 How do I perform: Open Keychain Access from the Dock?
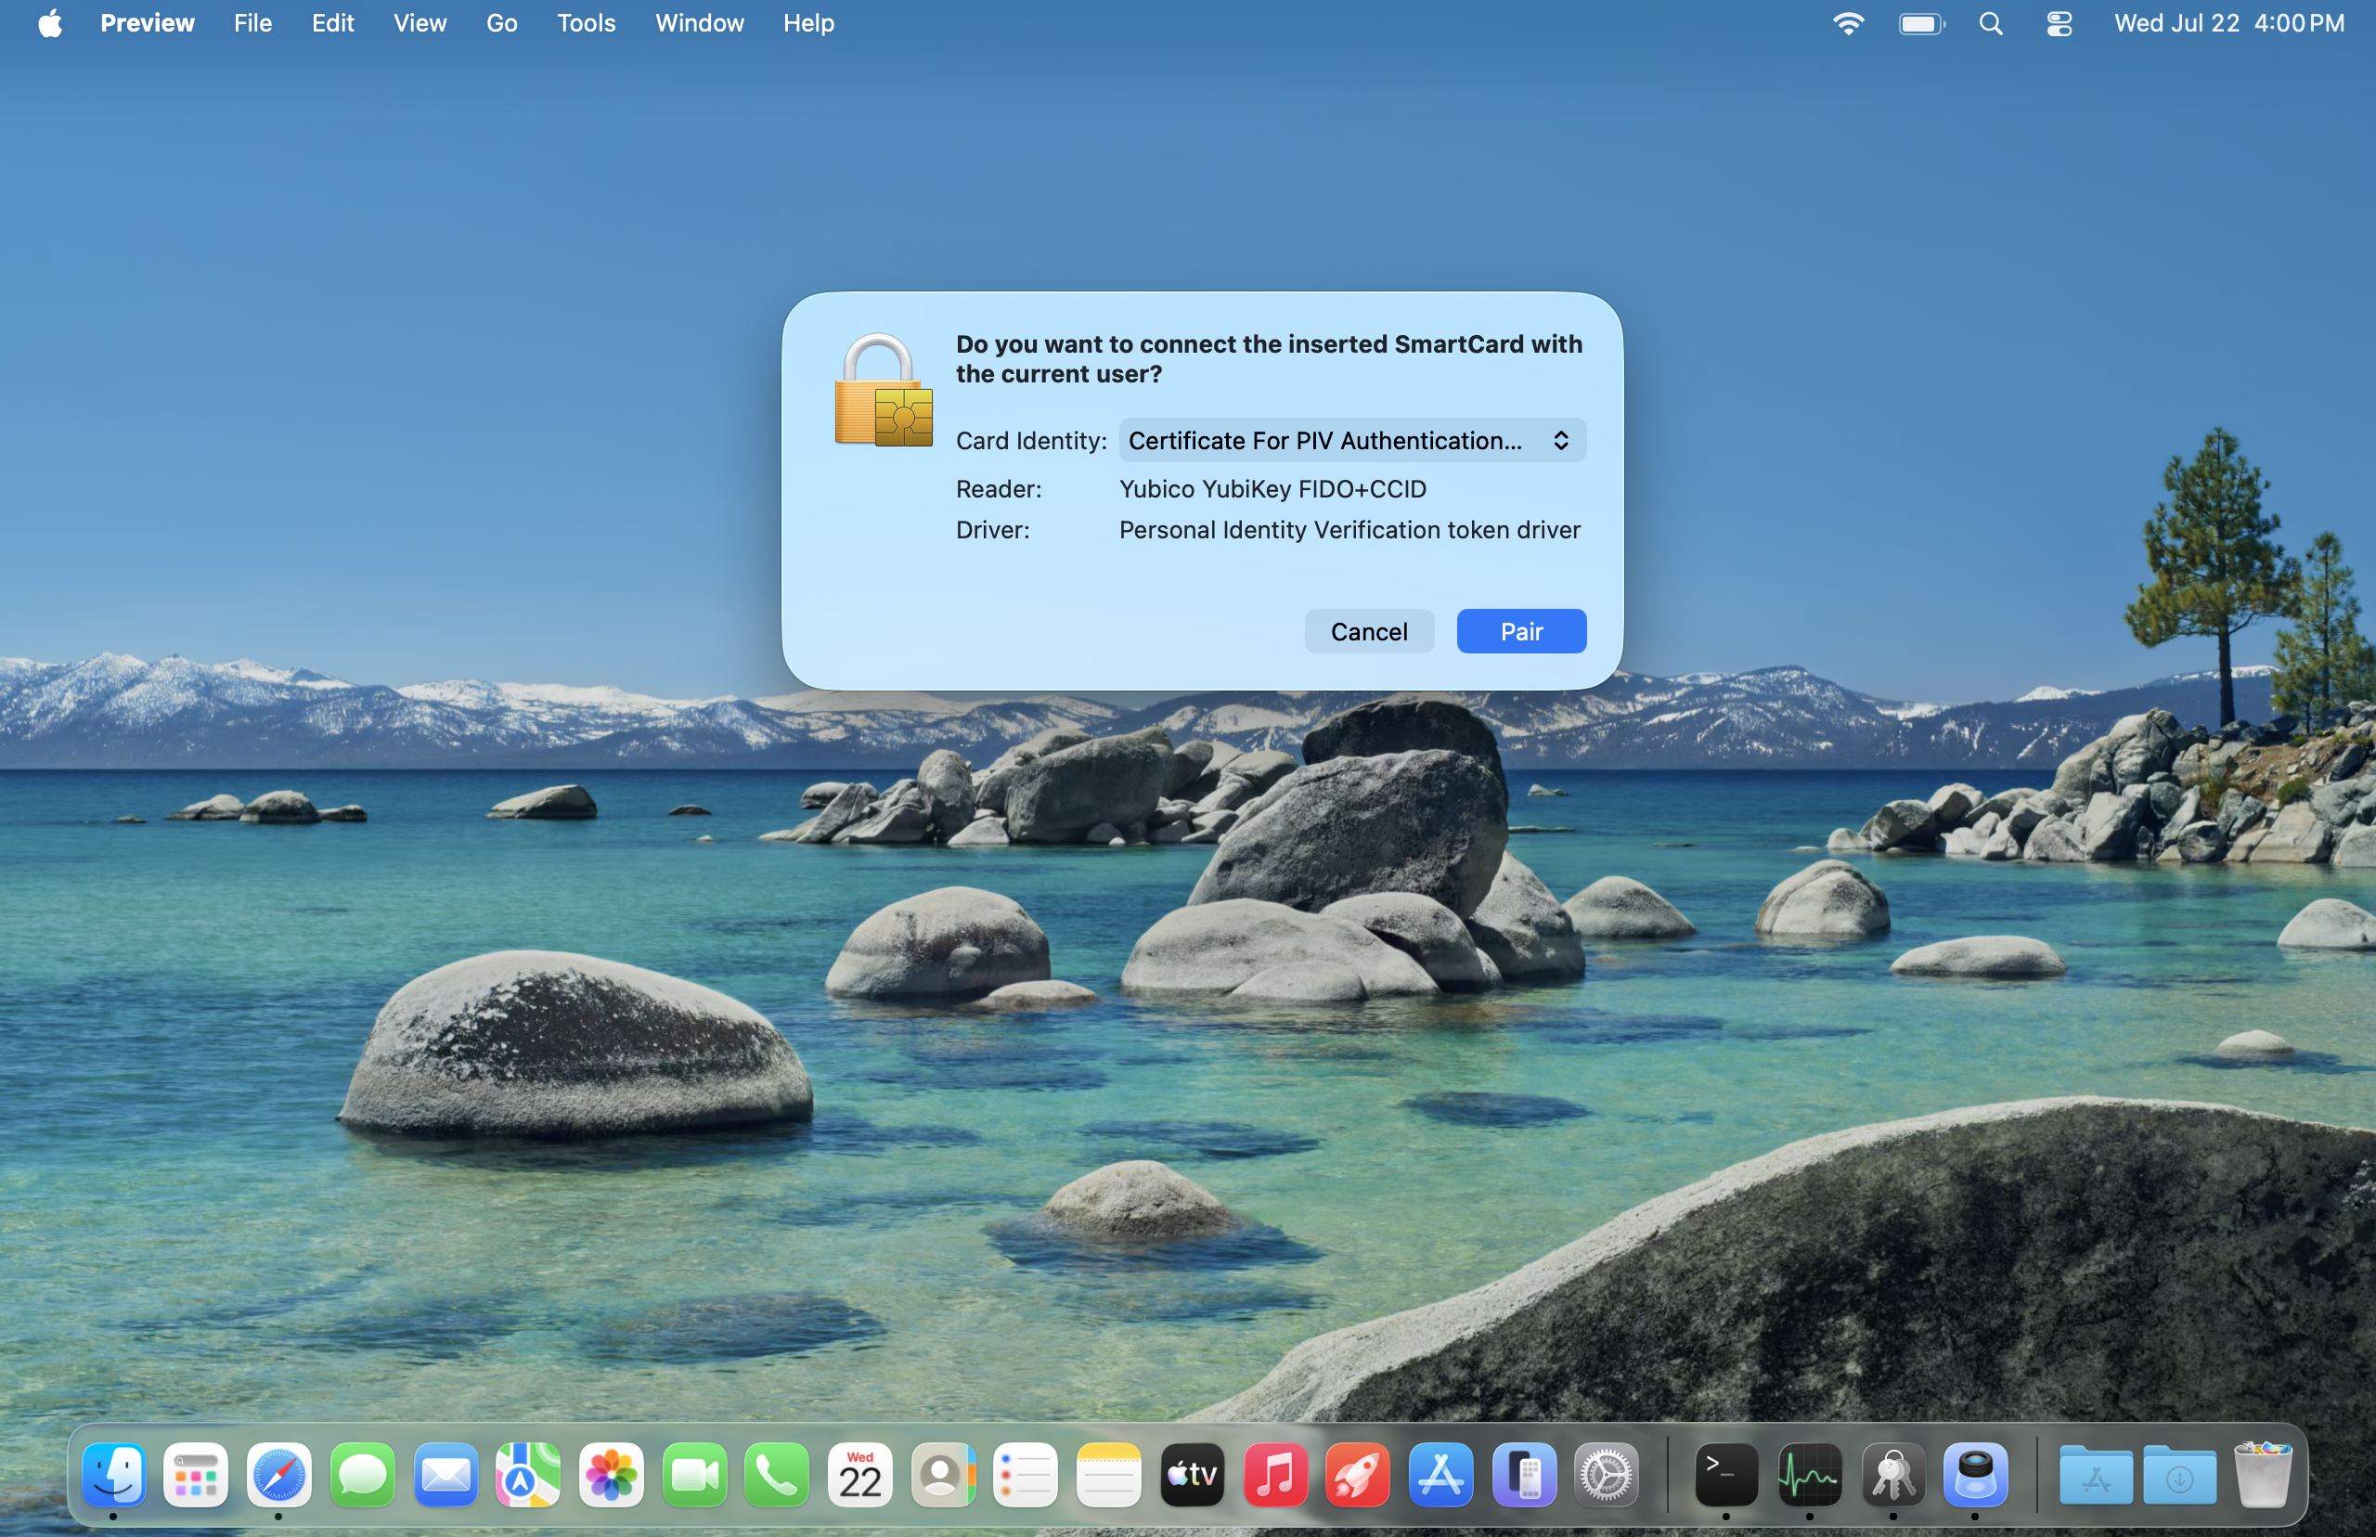pyautogui.click(x=1893, y=1474)
